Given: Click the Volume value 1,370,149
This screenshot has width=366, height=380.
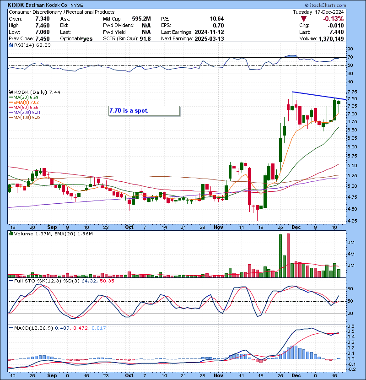Looking at the screenshot, I should tap(331, 39).
